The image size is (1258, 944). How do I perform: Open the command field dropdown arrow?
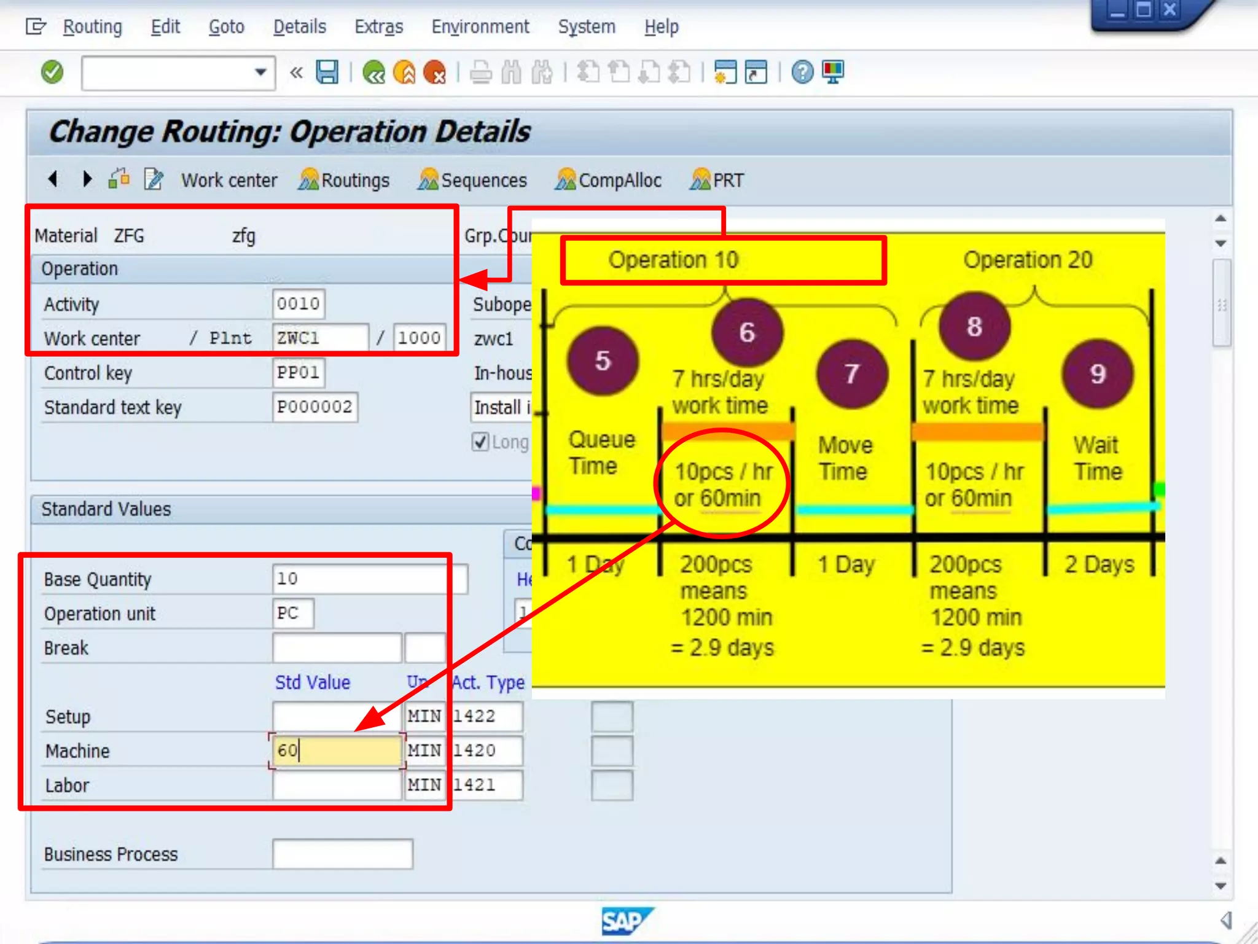[x=260, y=72]
